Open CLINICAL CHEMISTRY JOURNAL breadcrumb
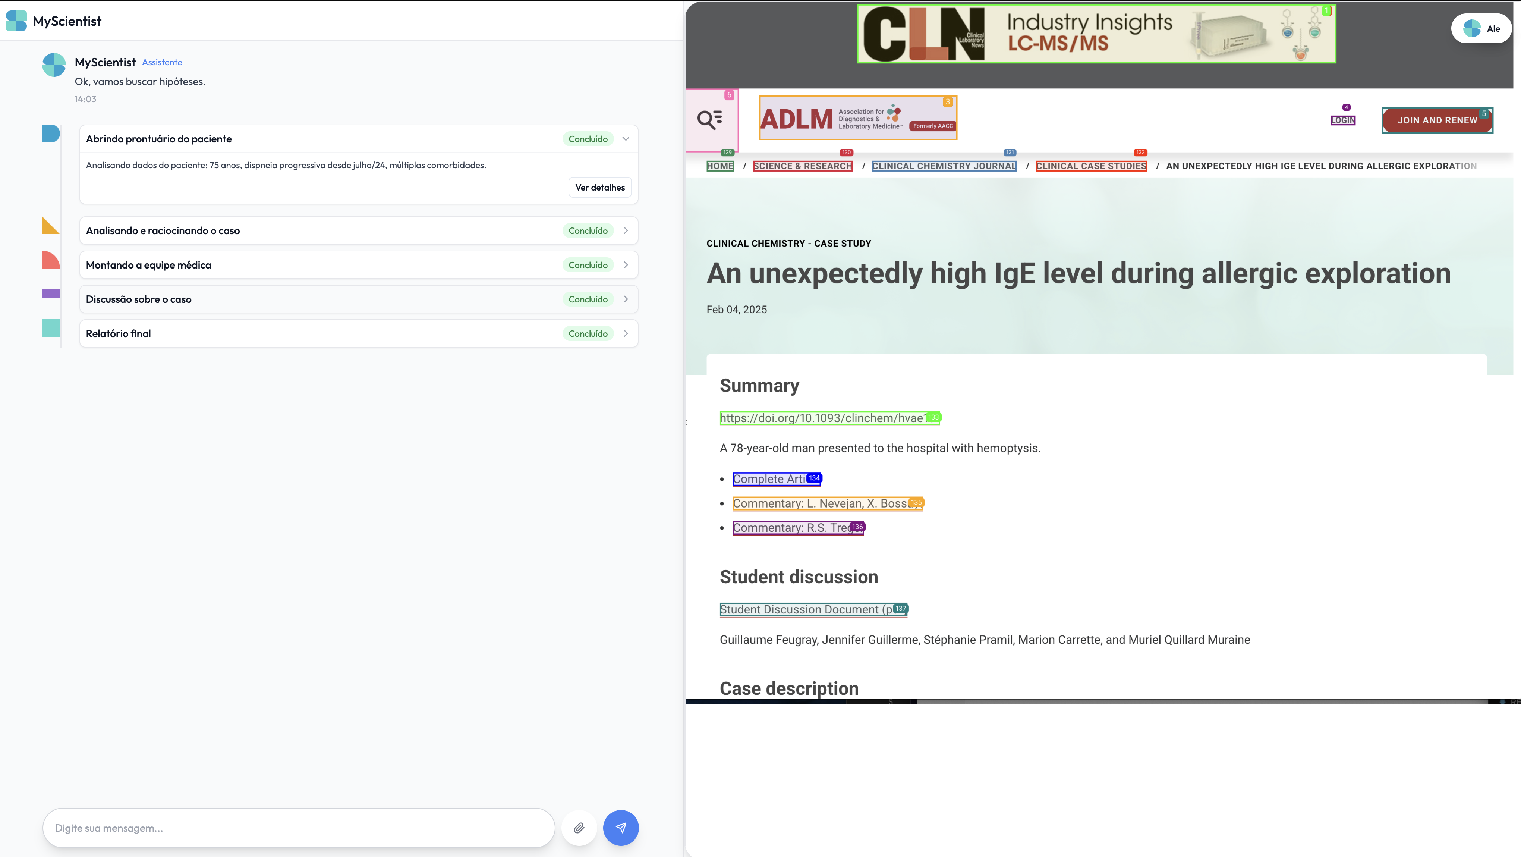 944,166
